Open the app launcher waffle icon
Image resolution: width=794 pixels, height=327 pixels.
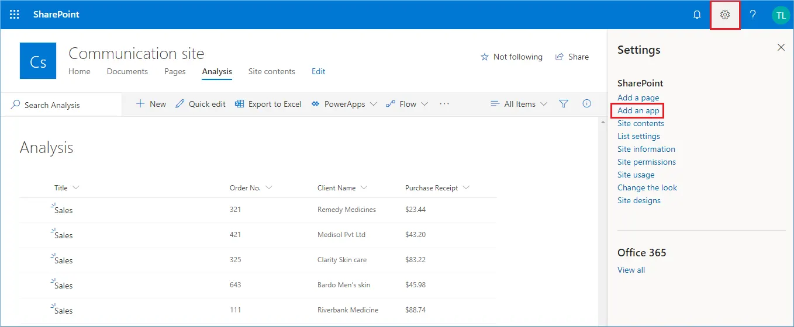point(15,15)
